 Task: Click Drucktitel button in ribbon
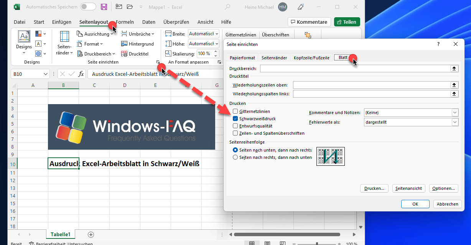135,54
